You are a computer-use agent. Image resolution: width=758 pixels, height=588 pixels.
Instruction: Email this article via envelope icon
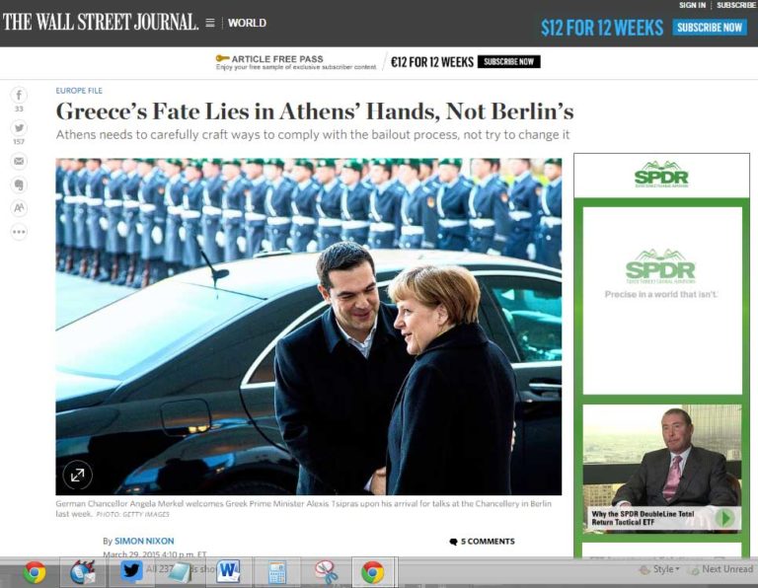pyautogui.click(x=19, y=162)
